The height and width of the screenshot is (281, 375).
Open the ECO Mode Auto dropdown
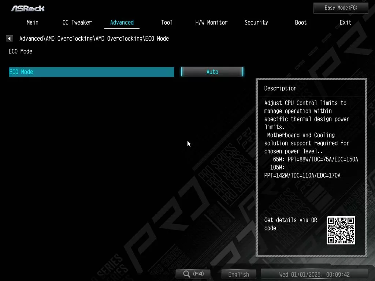tap(212, 72)
